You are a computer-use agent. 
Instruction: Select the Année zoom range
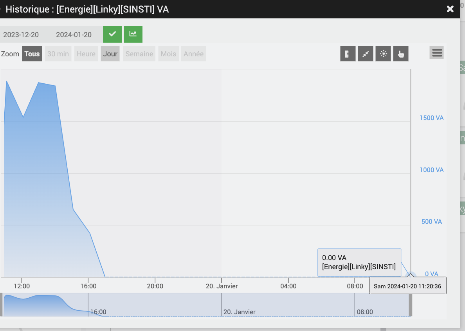193,54
